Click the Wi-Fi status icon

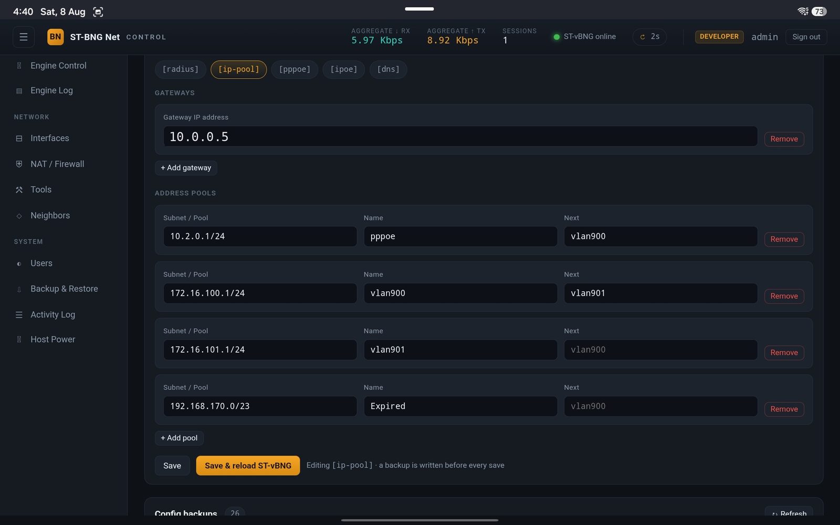(803, 11)
